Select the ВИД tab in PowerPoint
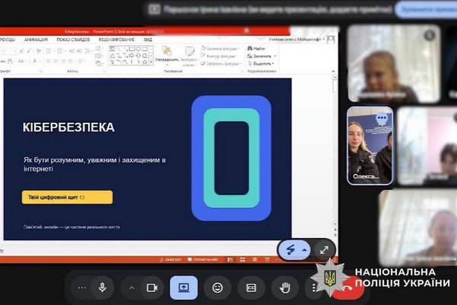The width and height of the screenshot is (457, 305). click(x=148, y=40)
